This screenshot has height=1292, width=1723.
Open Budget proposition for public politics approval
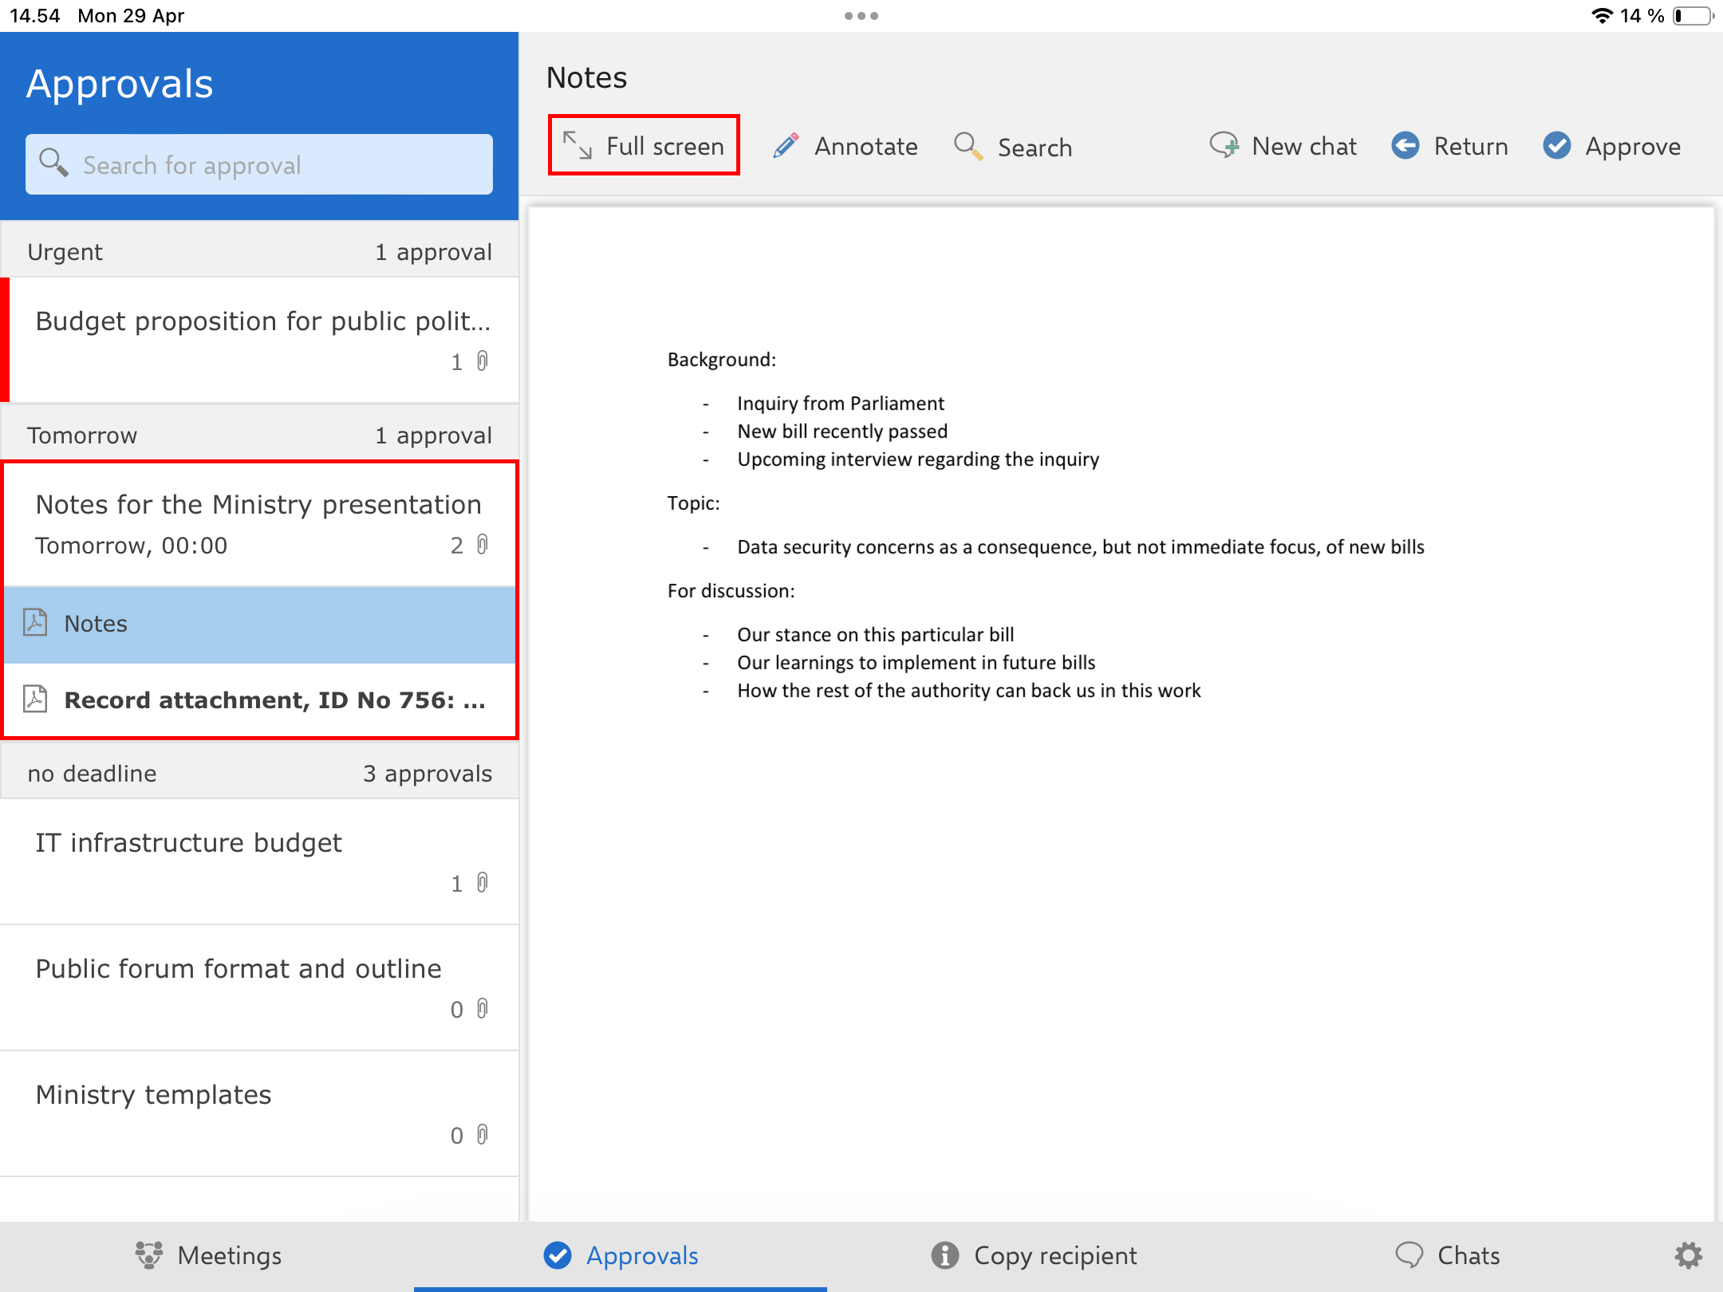262,321
